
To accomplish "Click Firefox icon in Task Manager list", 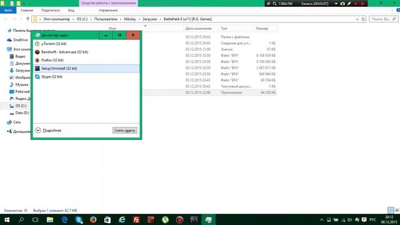I will 37,60.
